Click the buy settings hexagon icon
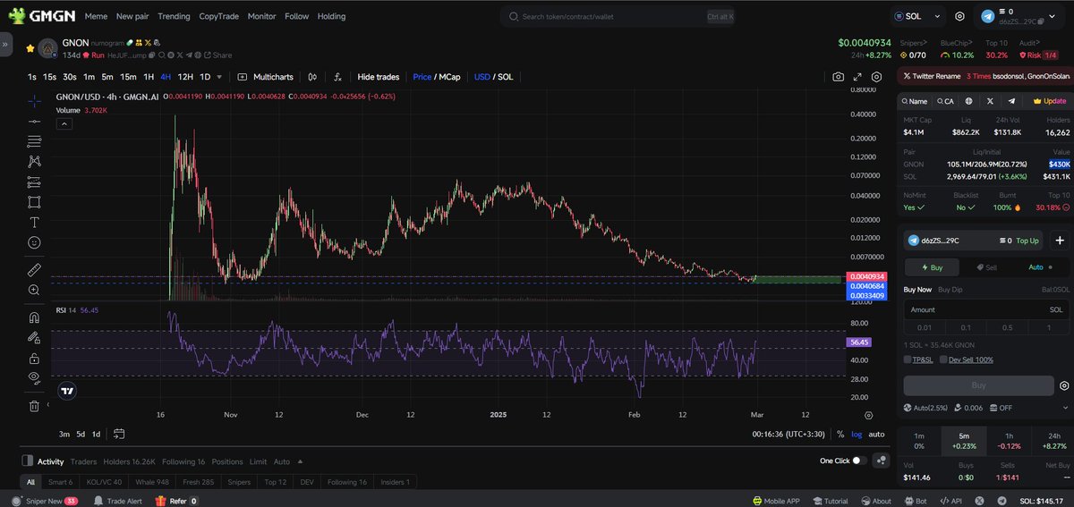The width and height of the screenshot is (1074, 507). tap(1064, 385)
